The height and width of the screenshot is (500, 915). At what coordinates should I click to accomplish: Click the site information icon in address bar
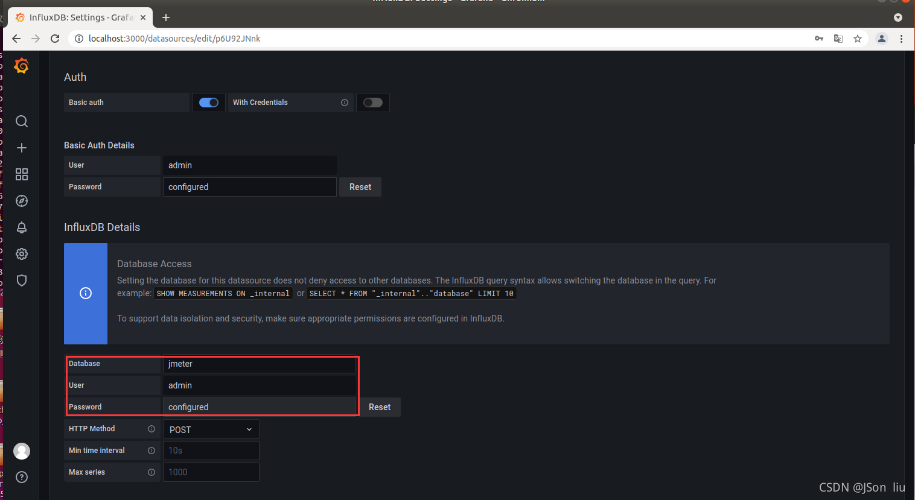tap(78, 39)
